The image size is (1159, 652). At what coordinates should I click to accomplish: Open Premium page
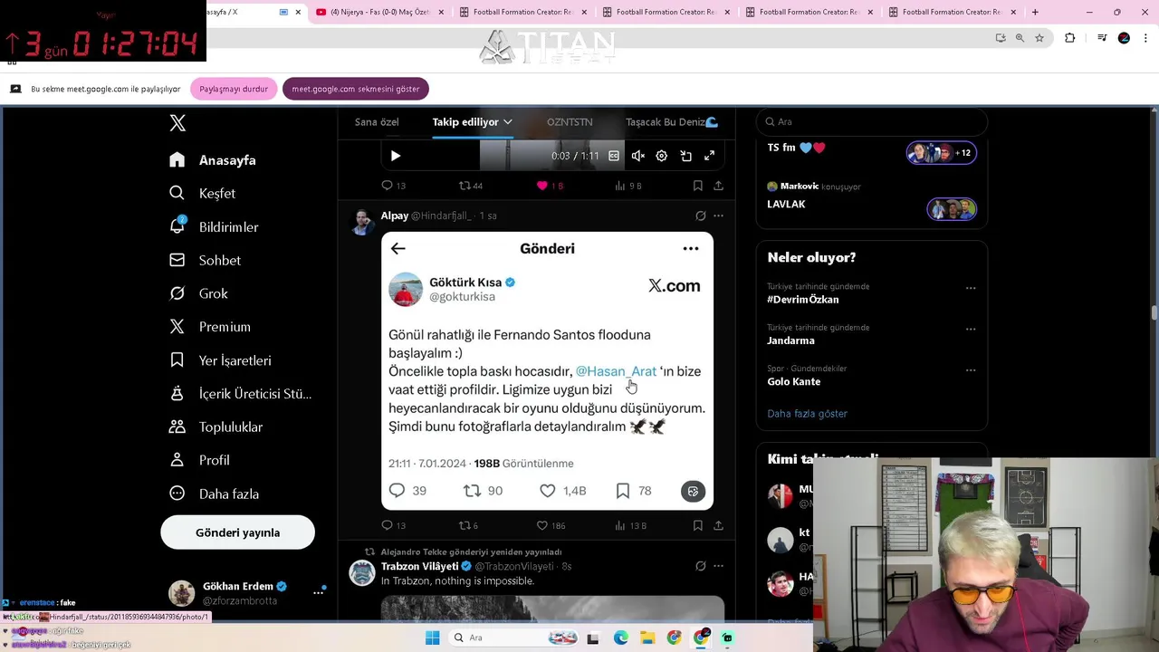pos(210,327)
